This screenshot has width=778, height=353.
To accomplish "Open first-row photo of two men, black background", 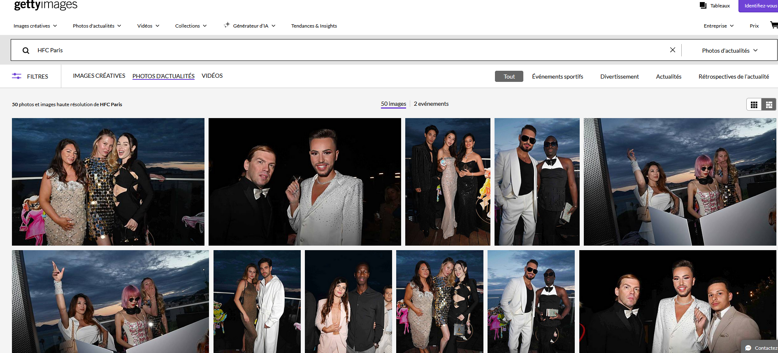I will pos(305,182).
